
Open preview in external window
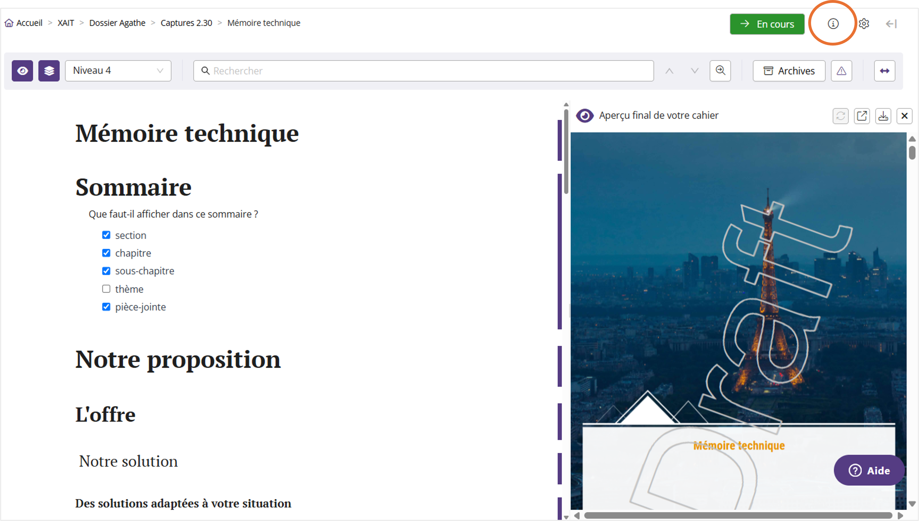pyautogui.click(x=862, y=116)
